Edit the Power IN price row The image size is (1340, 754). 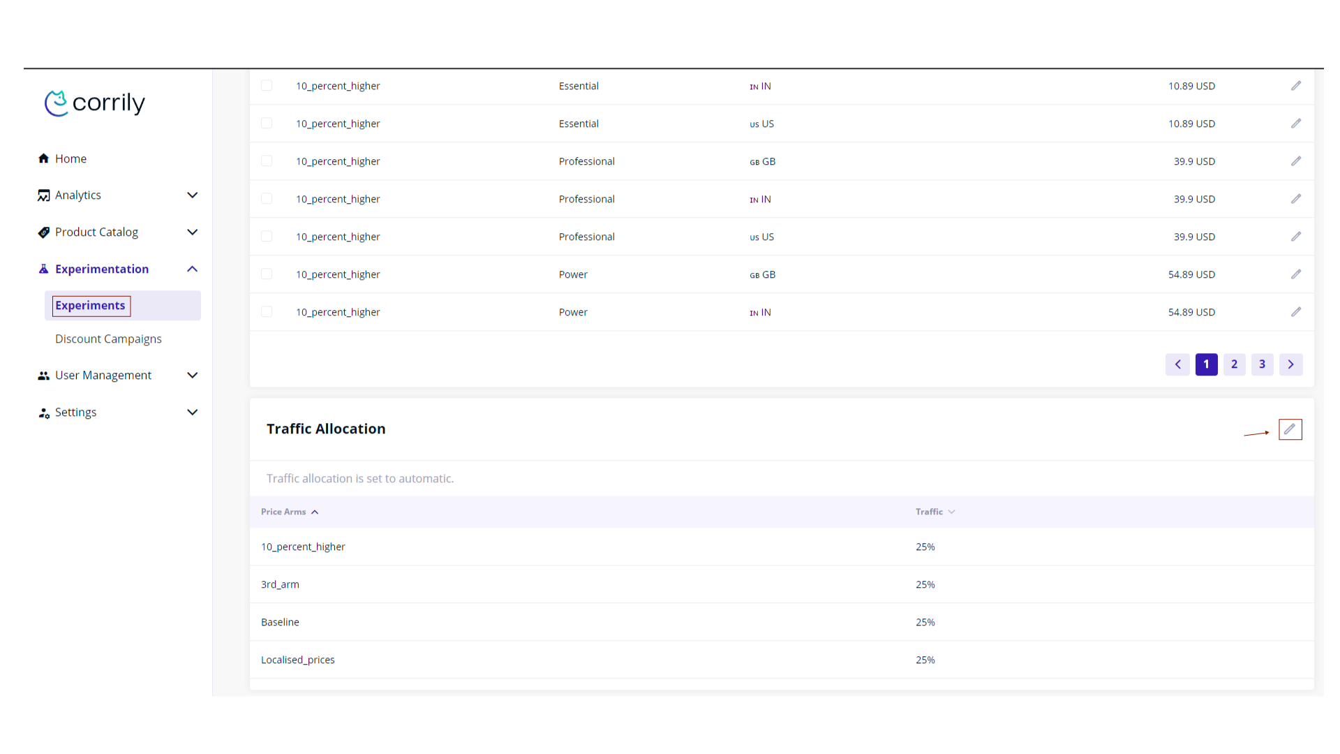coord(1296,312)
